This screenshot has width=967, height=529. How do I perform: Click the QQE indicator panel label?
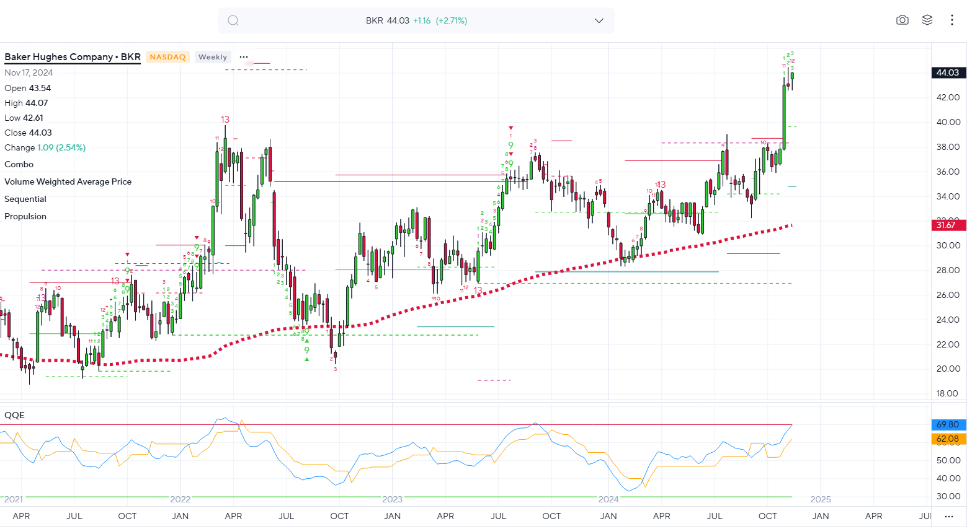(15, 415)
